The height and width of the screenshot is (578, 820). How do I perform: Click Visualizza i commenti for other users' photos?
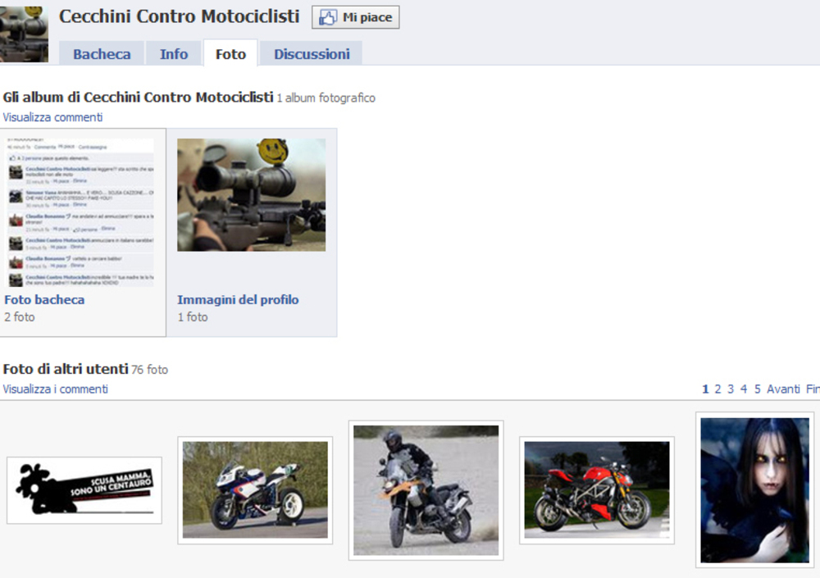pyautogui.click(x=55, y=389)
